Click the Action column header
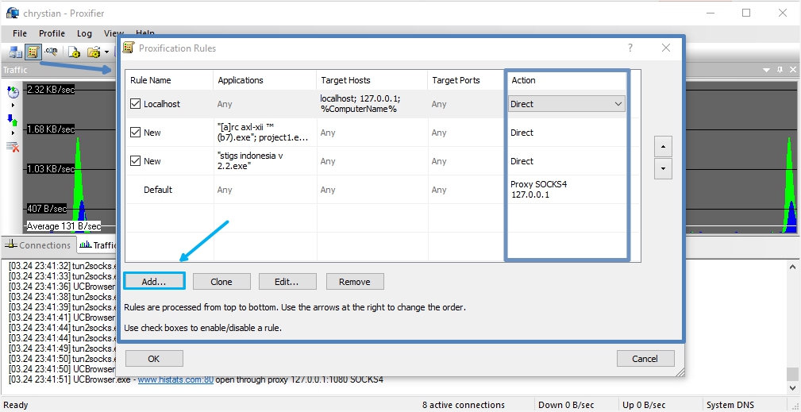 567,80
